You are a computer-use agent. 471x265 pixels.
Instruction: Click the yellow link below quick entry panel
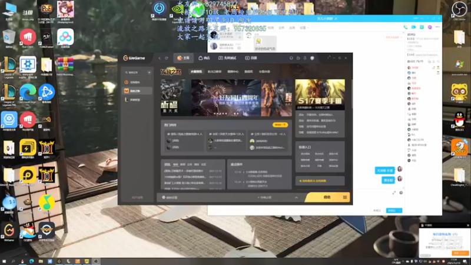(x=313, y=181)
